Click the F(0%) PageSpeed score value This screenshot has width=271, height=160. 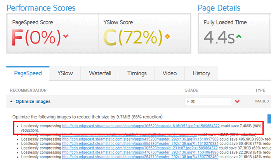(36, 38)
